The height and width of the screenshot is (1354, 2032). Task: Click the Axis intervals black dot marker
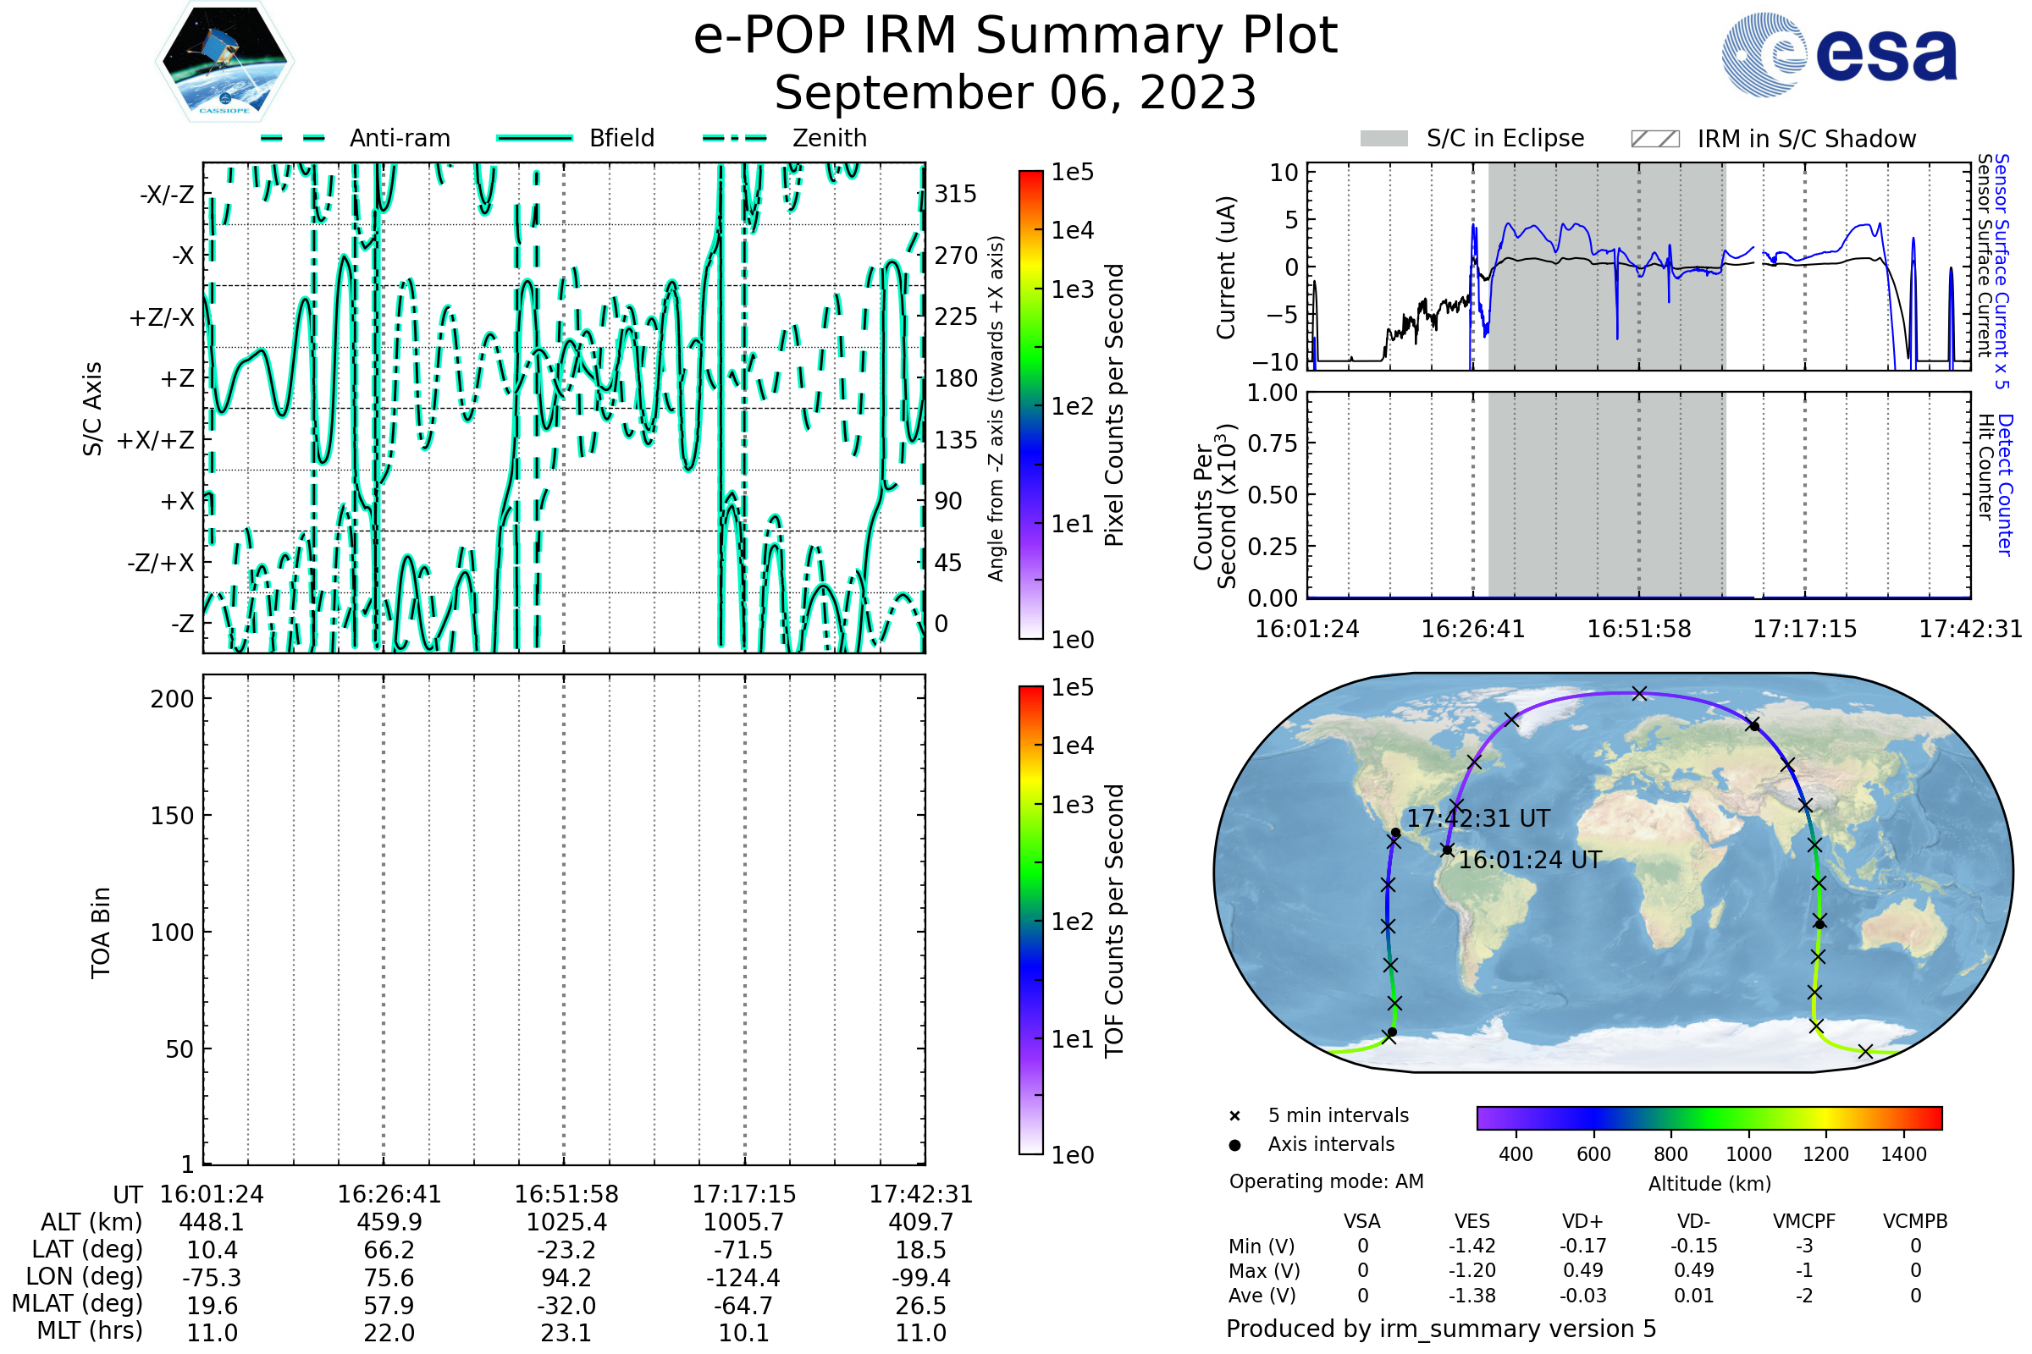click(1235, 1145)
